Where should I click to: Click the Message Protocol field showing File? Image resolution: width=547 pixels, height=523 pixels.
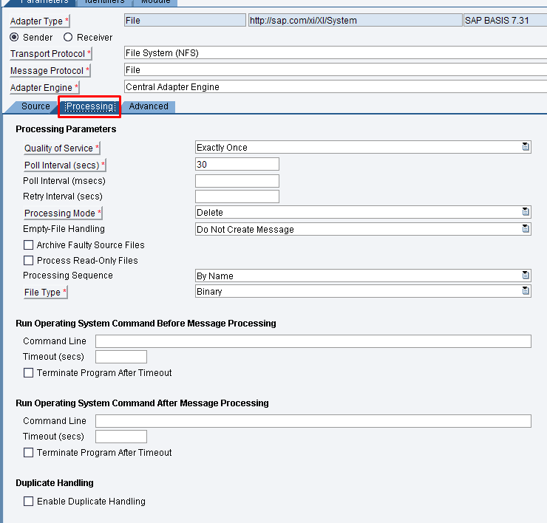click(x=336, y=69)
